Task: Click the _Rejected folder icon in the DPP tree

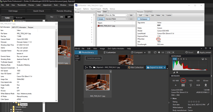Action: 19,105
